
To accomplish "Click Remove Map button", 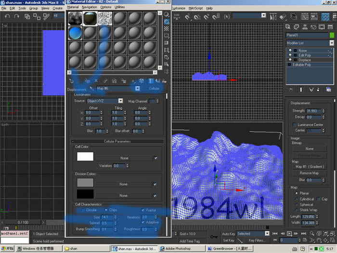I will pyautogui.click(x=309, y=173).
